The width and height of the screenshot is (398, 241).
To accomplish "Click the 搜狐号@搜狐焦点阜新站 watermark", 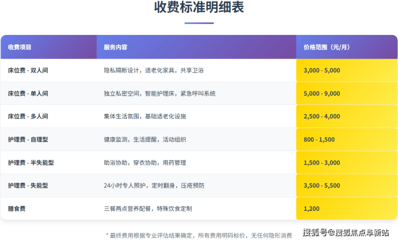I will pyautogui.click(x=345, y=232).
